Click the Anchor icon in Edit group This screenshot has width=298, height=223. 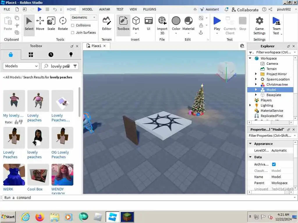click(x=201, y=33)
